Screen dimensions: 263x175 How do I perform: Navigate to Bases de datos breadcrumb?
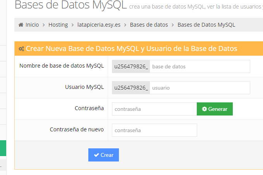pos(149,25)
